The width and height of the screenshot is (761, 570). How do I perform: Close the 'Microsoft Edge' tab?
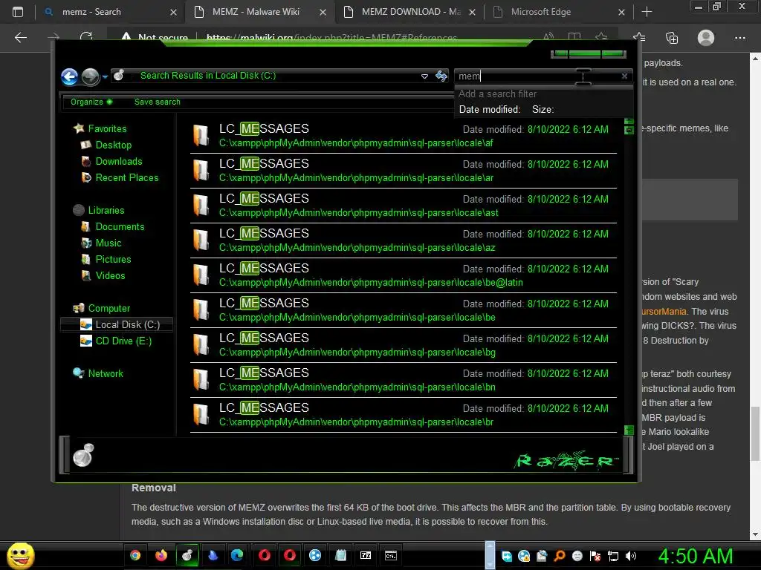click(622, 12)
